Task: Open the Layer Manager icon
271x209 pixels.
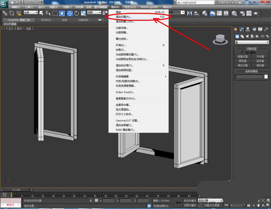Action: click(205, 13)
